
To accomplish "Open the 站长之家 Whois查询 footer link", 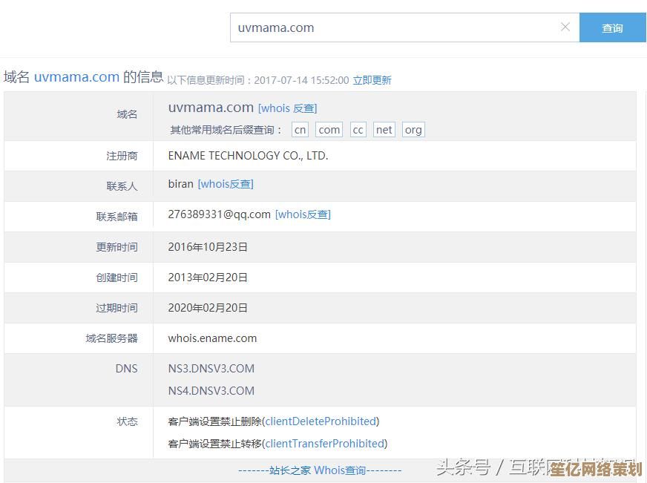I will pos(320,470).
